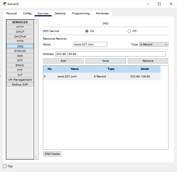Click the Server0 Packet Tracer title icon
The image size is (177, 172).
(4, 4)
